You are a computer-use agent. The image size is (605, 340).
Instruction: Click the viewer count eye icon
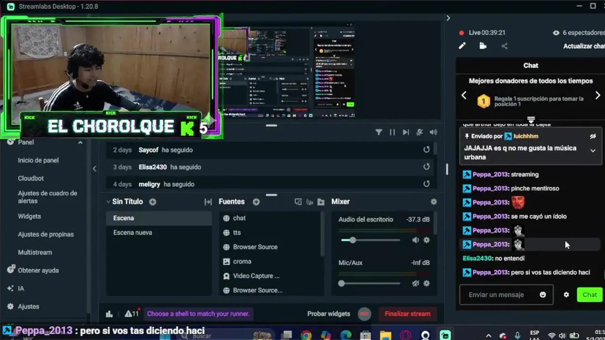[x=556, y=33]
